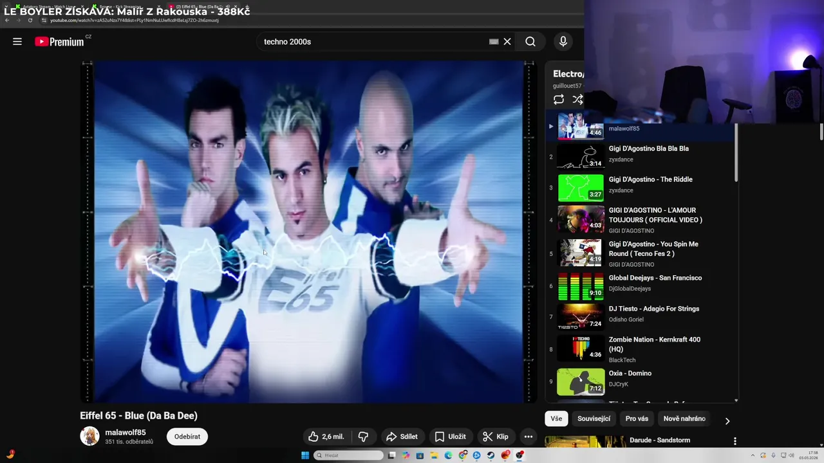Open the taskbar clock and date
824x463 pixels.
point(809,455)
